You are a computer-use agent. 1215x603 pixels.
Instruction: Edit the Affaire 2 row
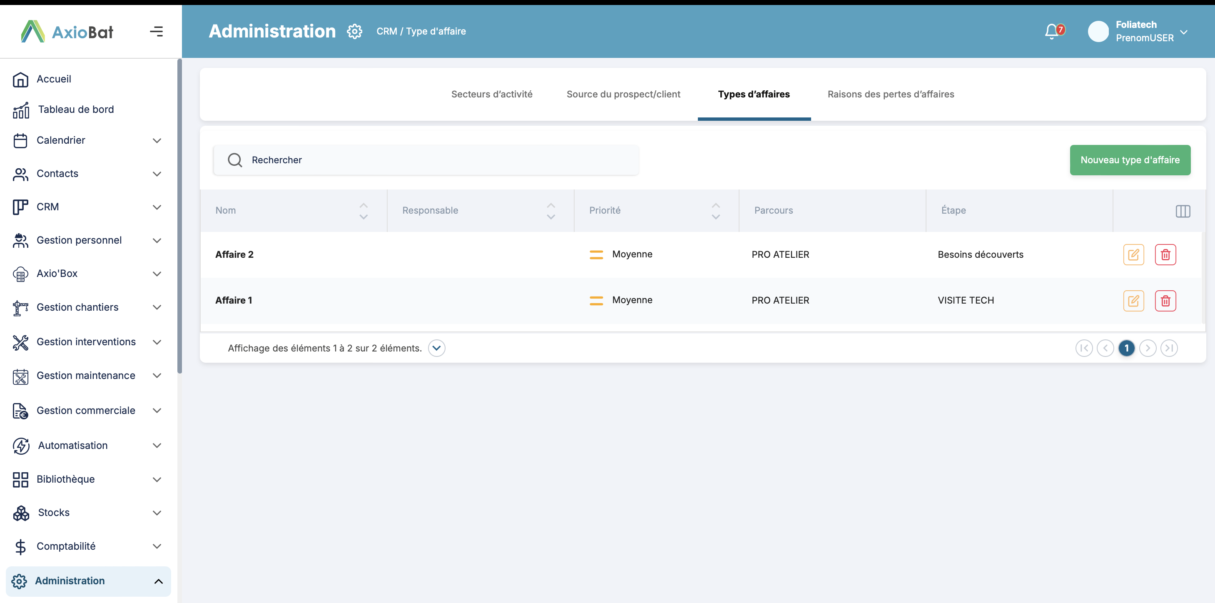pos(1133,255)
